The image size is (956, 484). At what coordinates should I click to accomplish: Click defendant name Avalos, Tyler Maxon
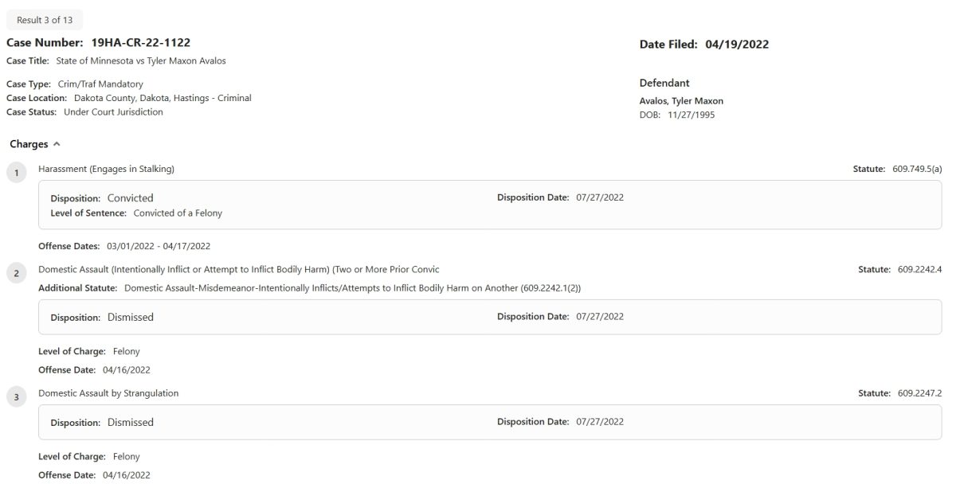point(681,101)
